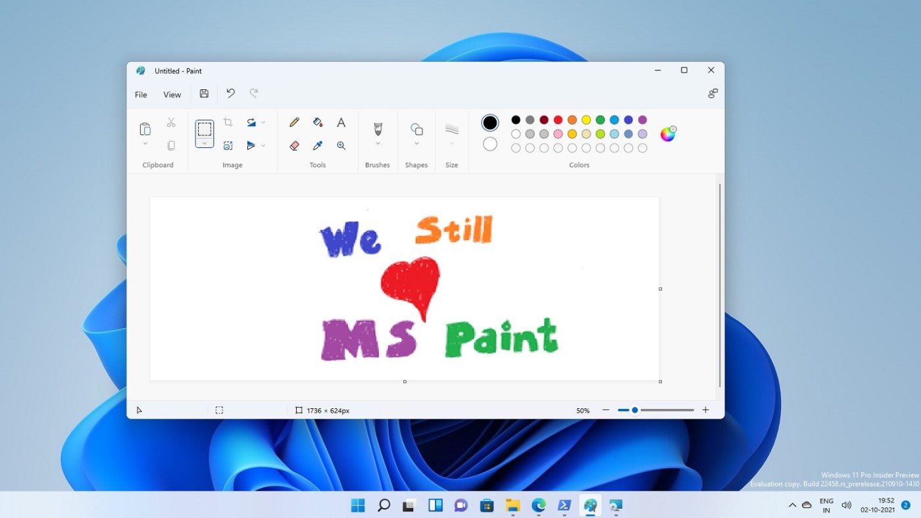
Task: Select the Text tool
Action: click(341, 122)
